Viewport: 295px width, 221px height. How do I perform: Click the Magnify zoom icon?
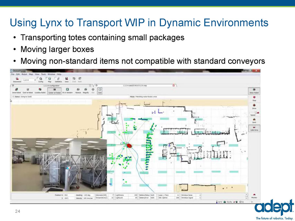tap(85, 90)
